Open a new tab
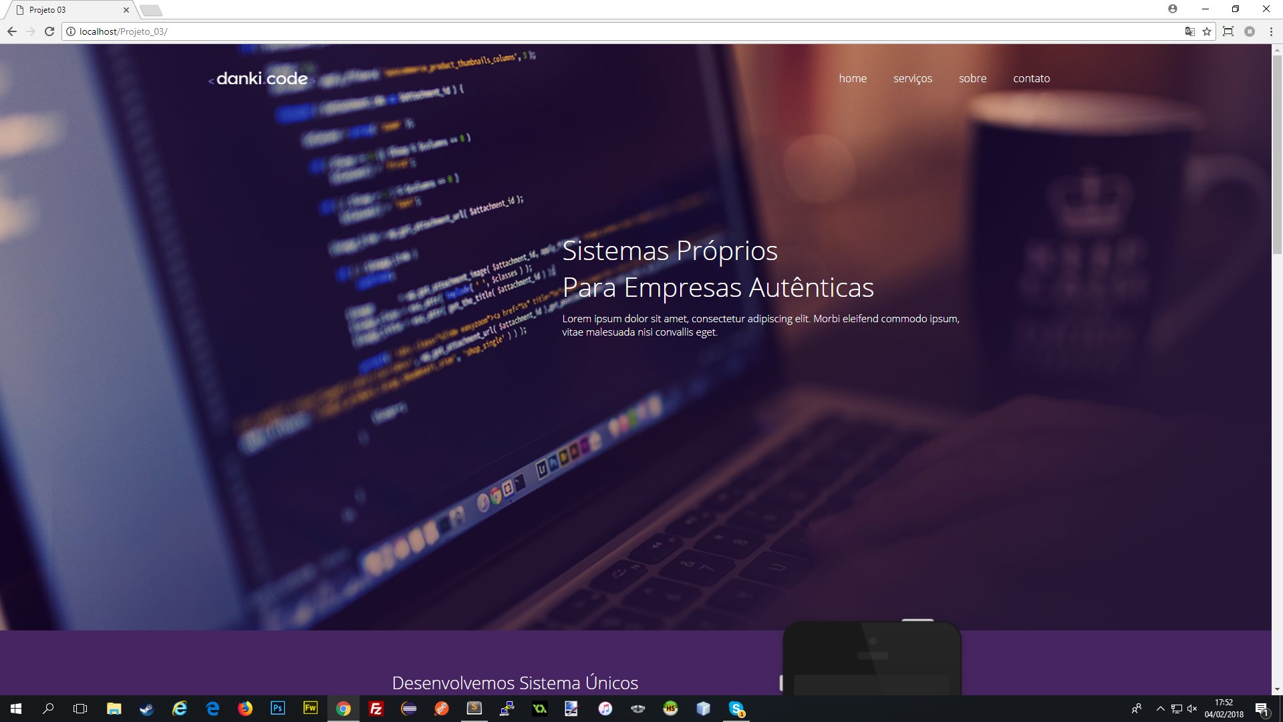The image size is (1283, 722). (x=151, y=10)
